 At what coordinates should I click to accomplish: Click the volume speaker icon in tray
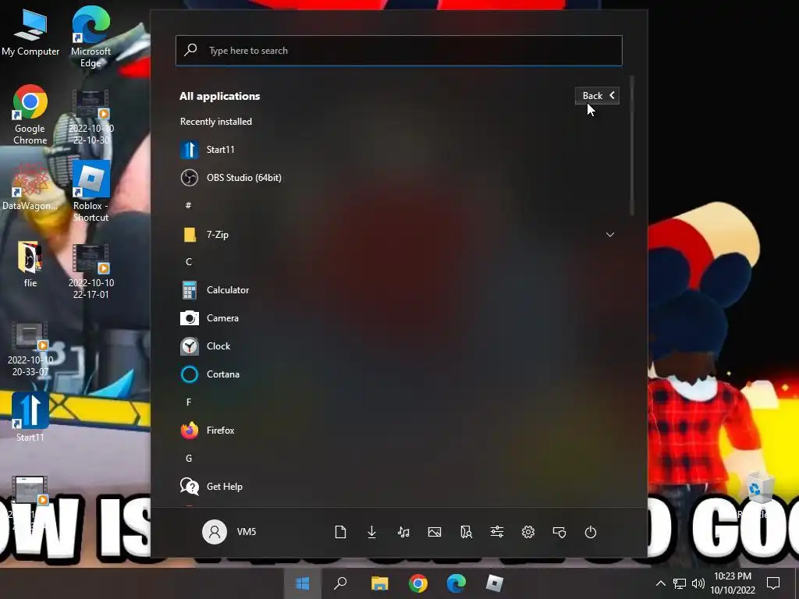coord(698,583)
